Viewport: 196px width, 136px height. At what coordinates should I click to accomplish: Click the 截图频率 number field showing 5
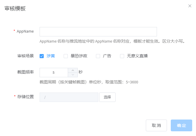(x=54, y=73)
